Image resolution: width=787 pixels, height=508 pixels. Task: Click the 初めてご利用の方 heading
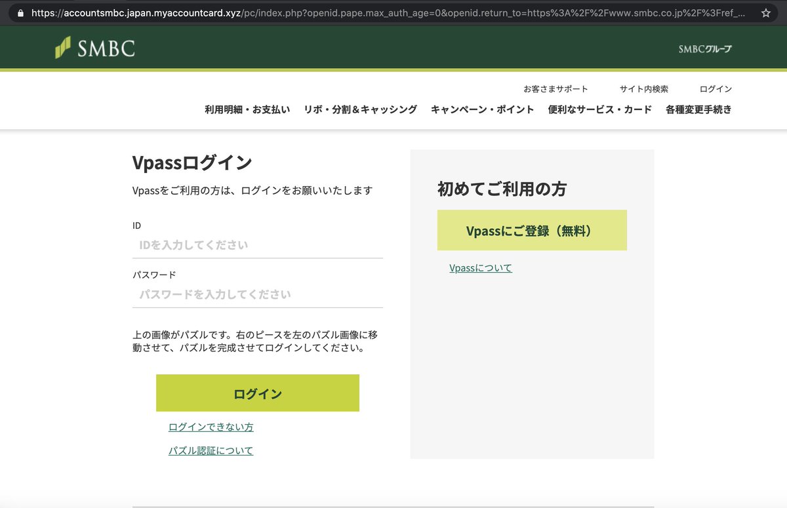(x=502, y=189)
